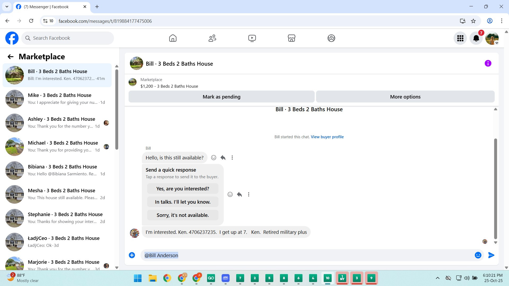509x286 pixels.
Task: Open the notifications bell
Action: (476, 38)
